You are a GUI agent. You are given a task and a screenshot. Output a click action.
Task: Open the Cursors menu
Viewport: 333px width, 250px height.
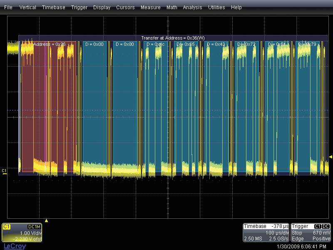pos(125,7)
